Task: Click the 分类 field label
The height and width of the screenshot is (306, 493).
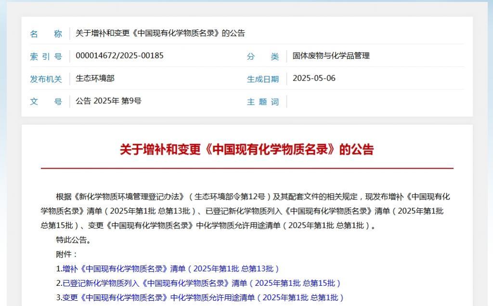Action: [263, 56]
